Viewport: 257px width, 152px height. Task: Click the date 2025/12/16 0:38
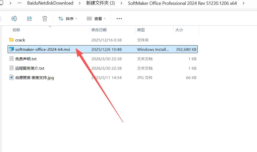106,40
